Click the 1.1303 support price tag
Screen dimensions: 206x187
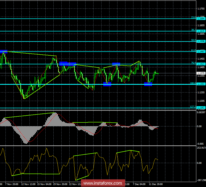201,84
